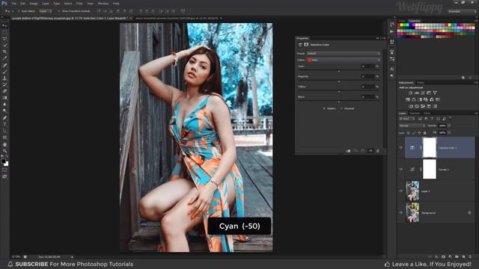Toggle Quick Mask mode icon
Image resolution: width=479 pixels, height=269 pixels.
pos(4,170)
